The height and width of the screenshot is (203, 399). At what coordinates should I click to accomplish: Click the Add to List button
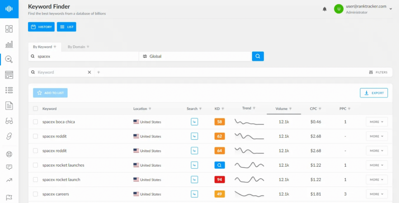pos(50,93)
